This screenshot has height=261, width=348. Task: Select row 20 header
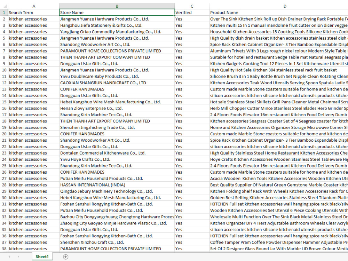point(4,134)
